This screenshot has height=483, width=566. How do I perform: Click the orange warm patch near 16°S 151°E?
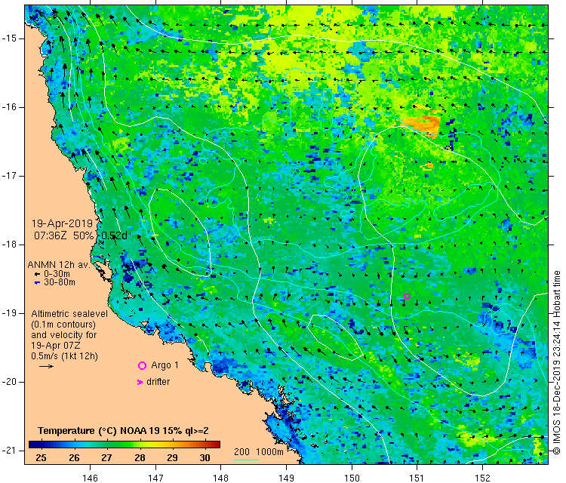(423, 124)
